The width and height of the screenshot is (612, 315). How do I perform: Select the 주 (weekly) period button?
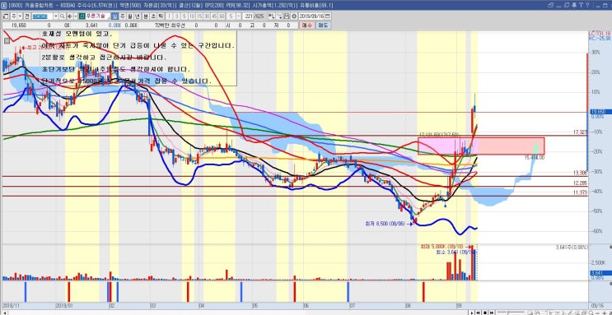point(122,16)
